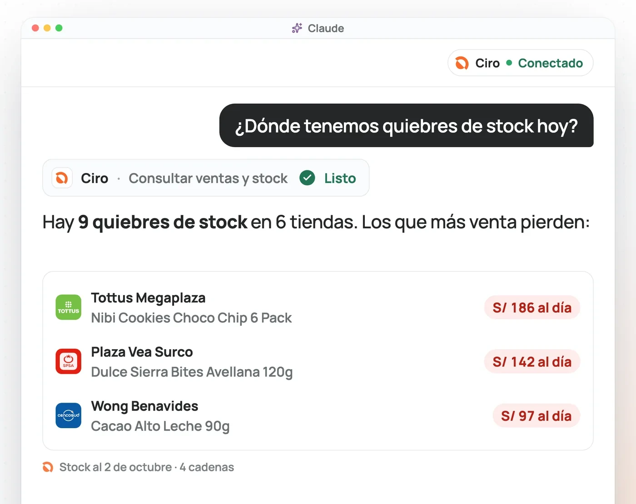
Task: Maximize the window with green button
Action: coord(59,28)
